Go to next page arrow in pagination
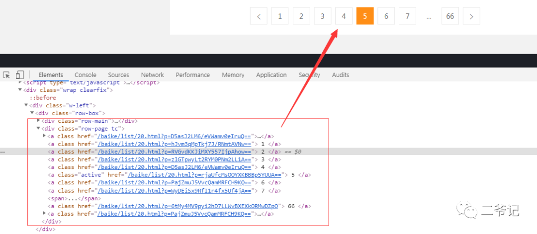The image size is (537, 234). [471, 16]
